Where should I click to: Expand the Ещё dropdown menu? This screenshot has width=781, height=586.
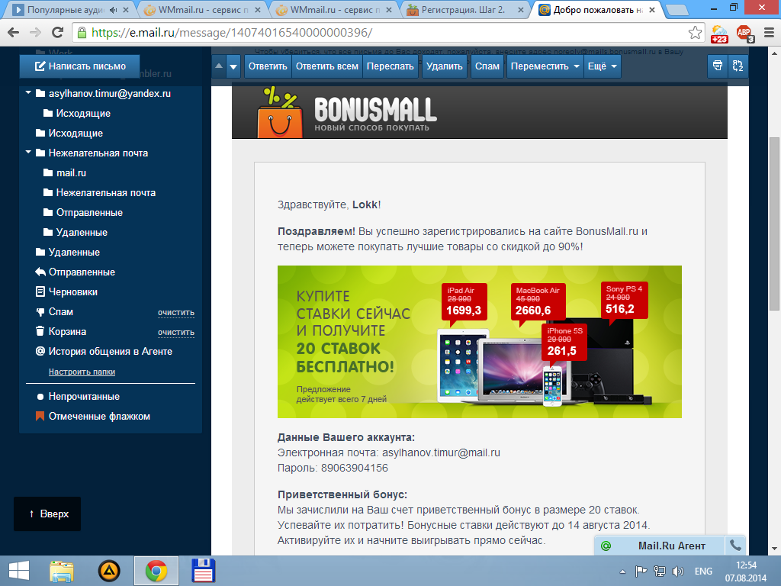[x=603, y=66]
